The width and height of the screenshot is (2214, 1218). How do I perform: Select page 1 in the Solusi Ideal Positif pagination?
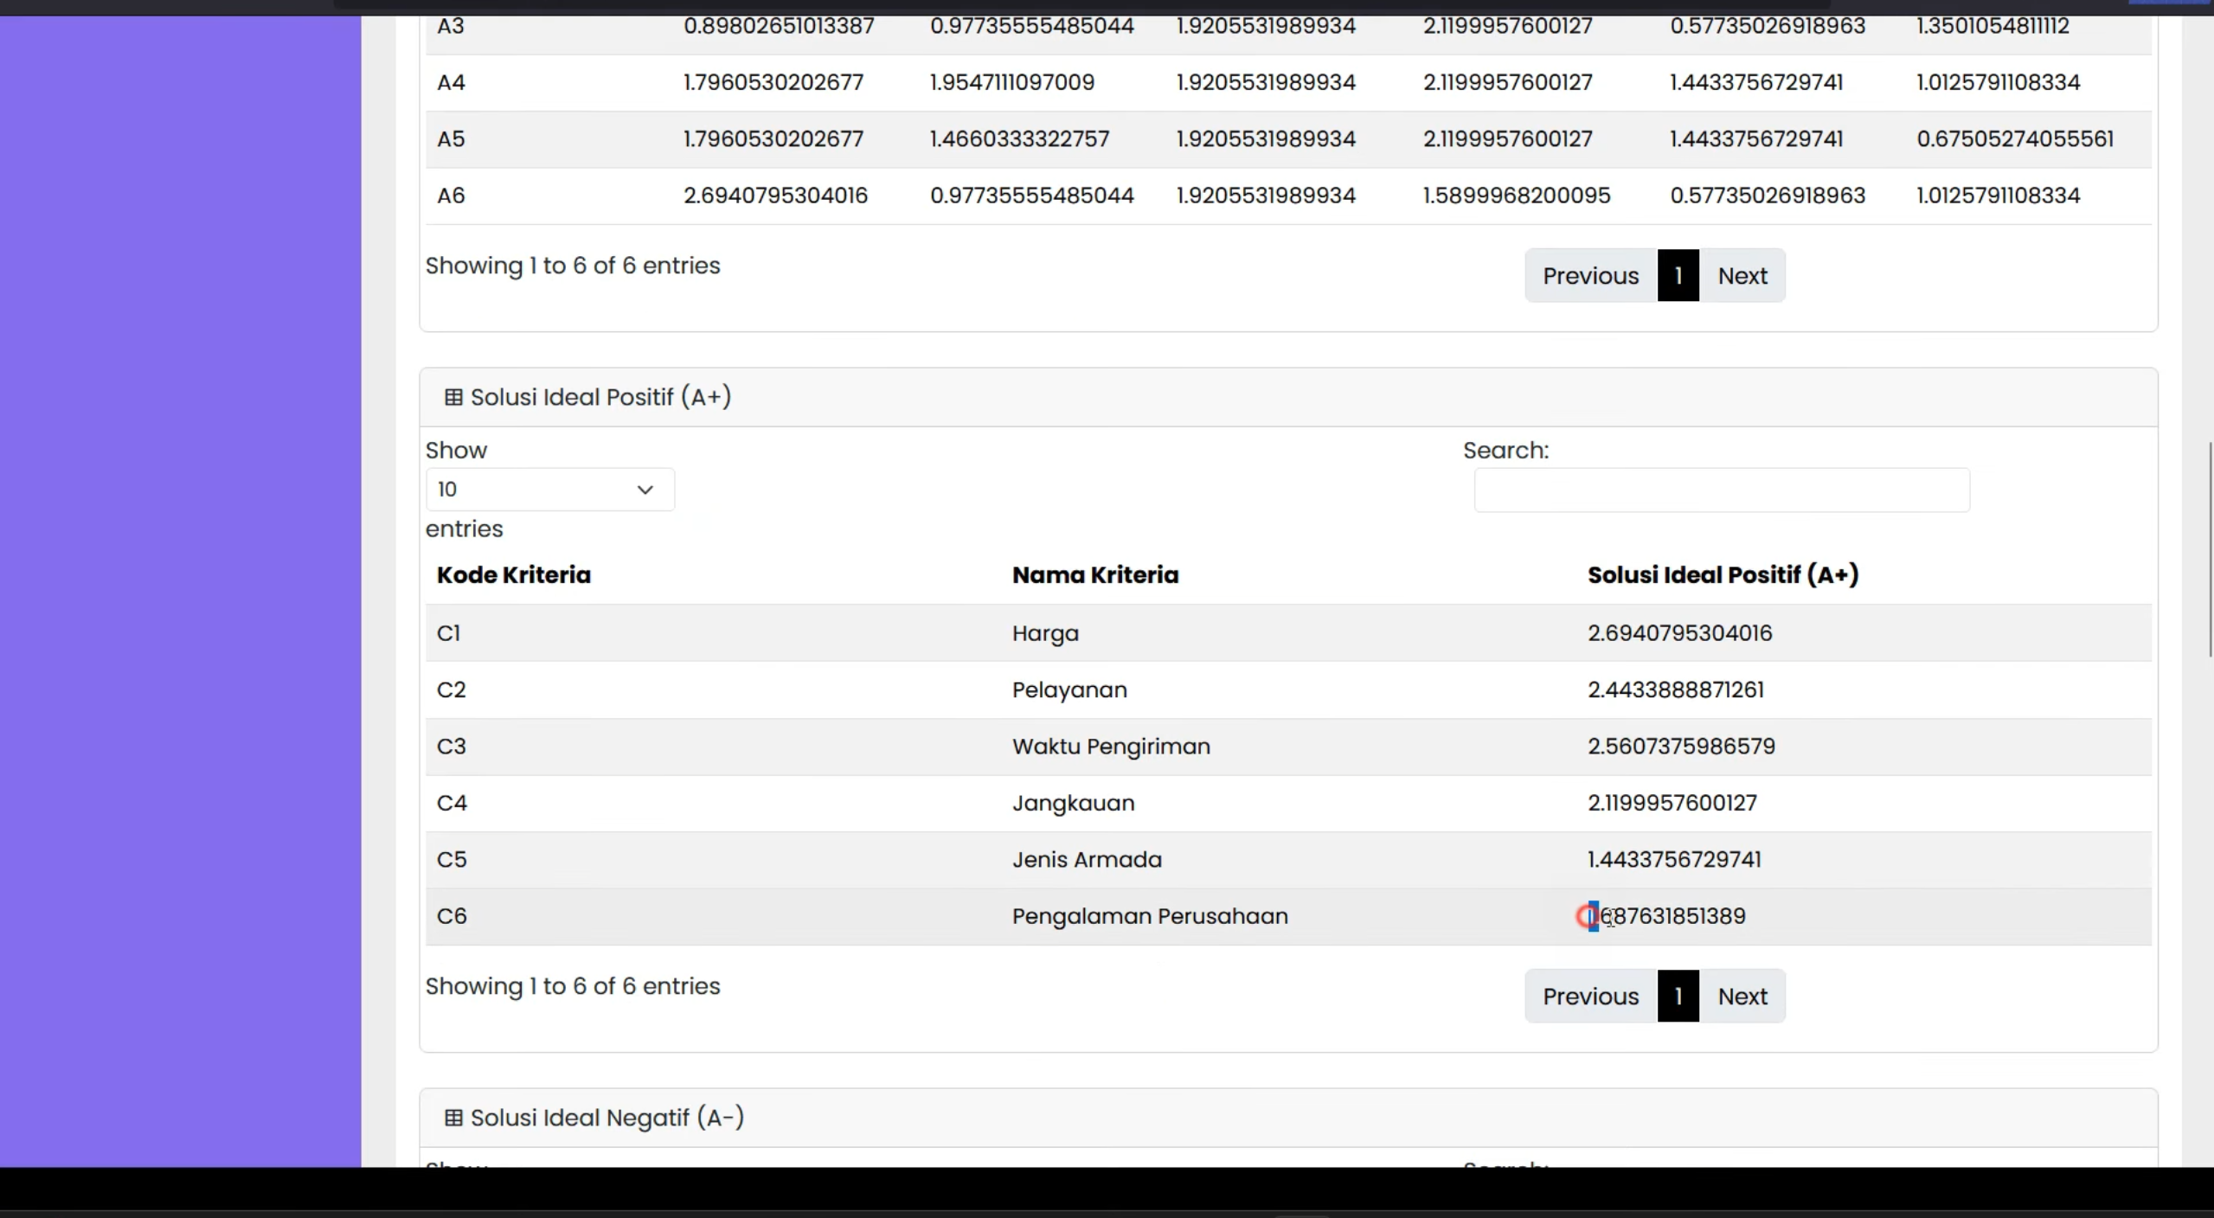click(1678, 997)
